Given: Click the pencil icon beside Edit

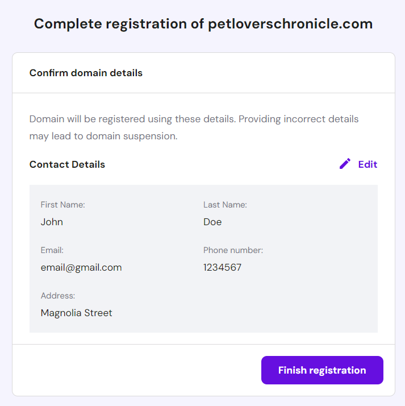Looking at the screenshot, I should [x=345, y=164].
